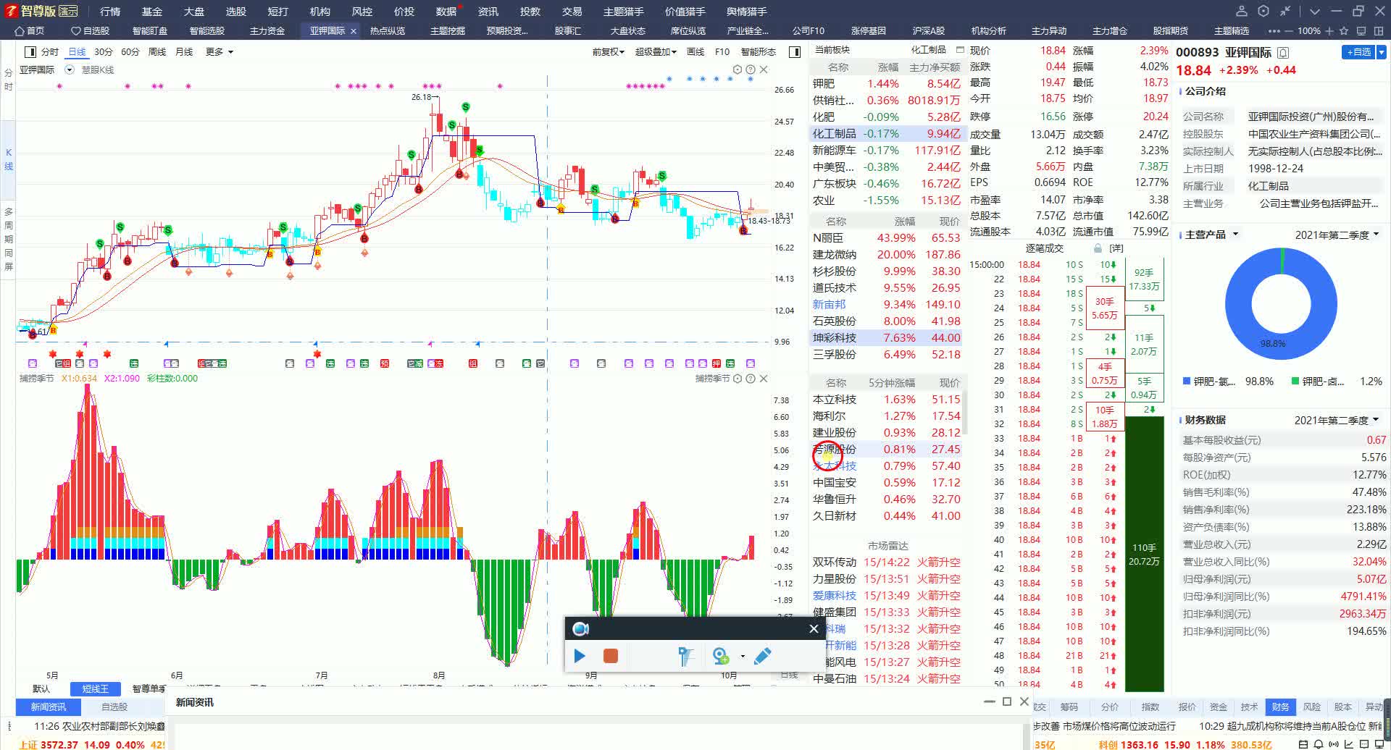The height and width of the screenshot is (750, 1391).
Task: Click the recorder camera logo icon
Action: [580, 628]
